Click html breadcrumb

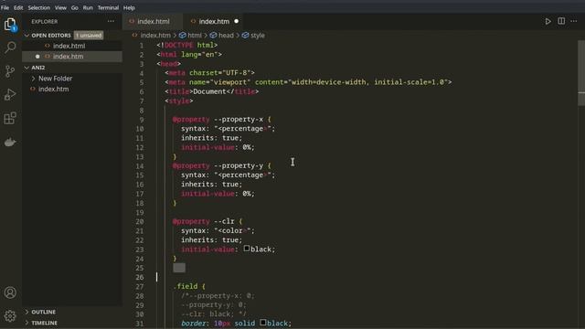pyautogui.click(x=195, y=36)
